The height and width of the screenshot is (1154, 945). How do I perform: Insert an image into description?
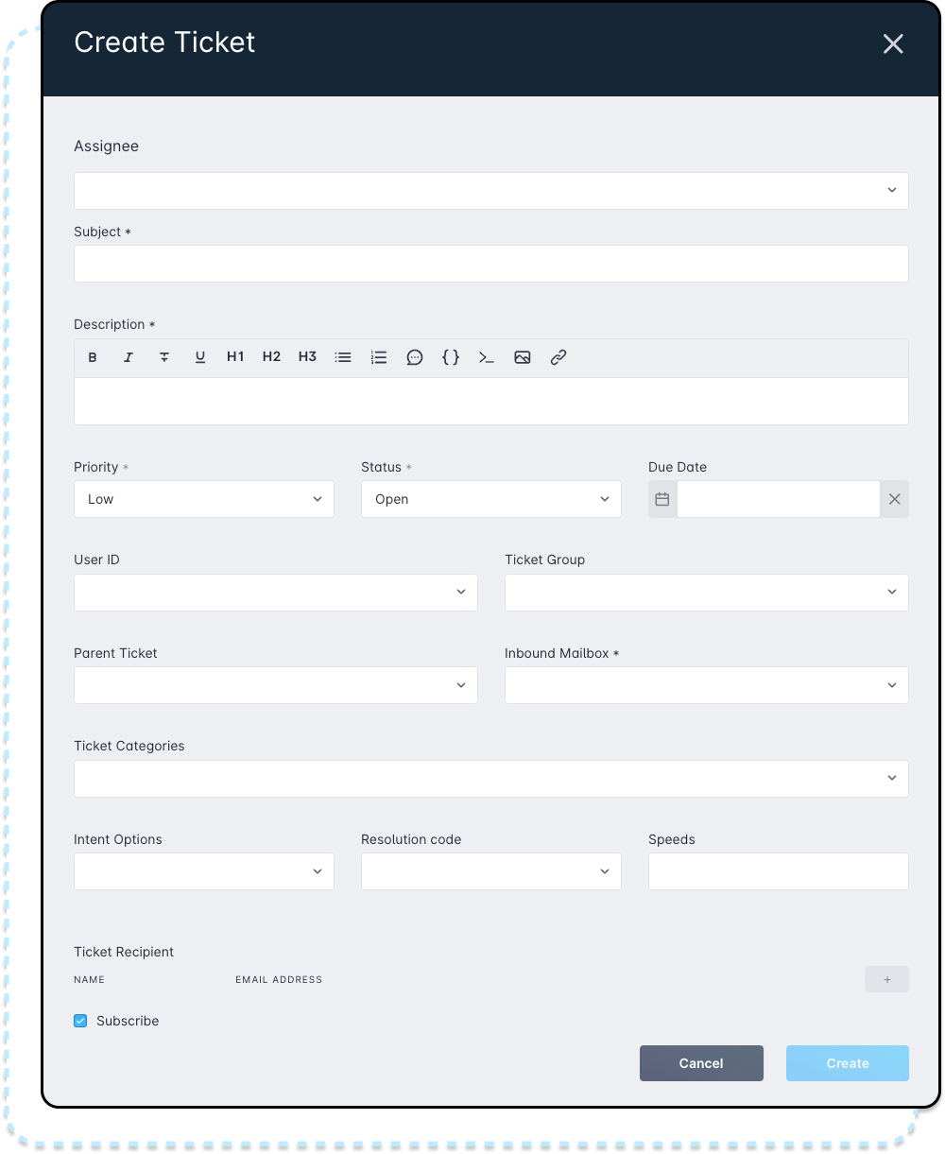523,357
